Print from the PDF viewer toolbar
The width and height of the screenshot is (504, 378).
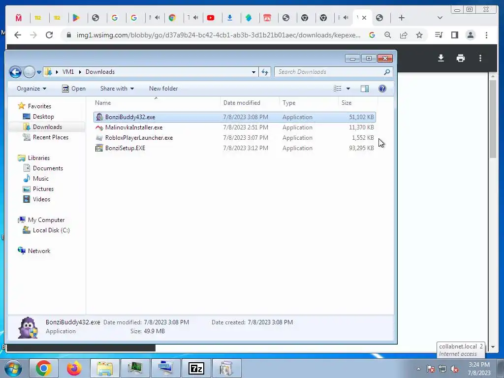[461, 58]
